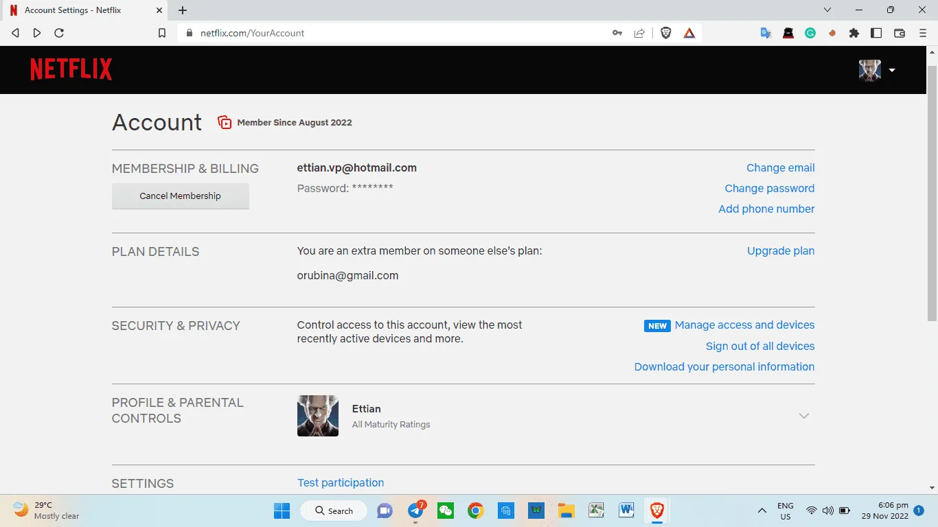Image resolution: width=938 pixels, height=527 pixels.
Task: Bookmark this page with the bookmark icon
Action: pyautogui.click(x=162, y=33)
